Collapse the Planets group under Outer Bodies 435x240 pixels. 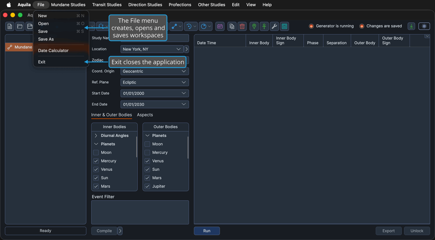tap(147, 136)
